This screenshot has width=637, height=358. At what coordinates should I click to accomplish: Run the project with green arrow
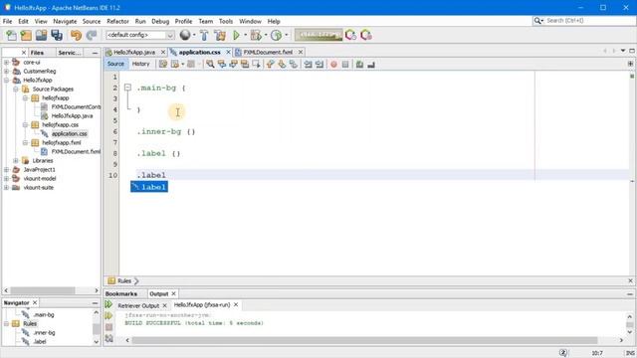(236, 36)
